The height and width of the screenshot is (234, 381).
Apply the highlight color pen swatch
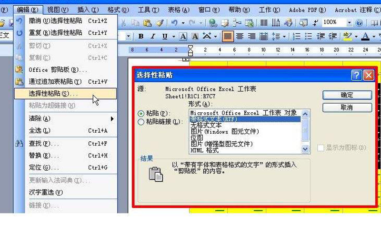[x=348, y=37]
